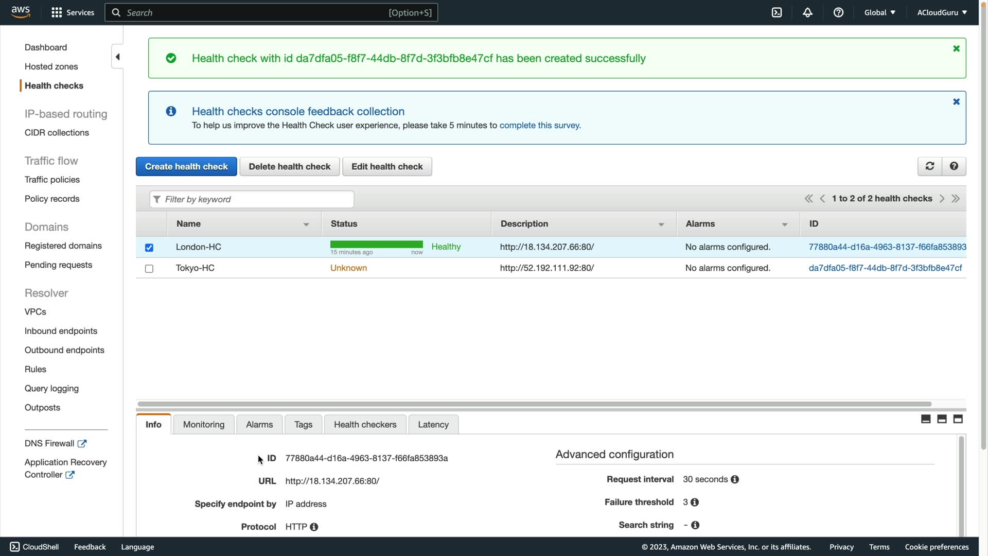Maximize the details pane layout icon
Viewport: 988px width, 556px height.
point(958,419)
